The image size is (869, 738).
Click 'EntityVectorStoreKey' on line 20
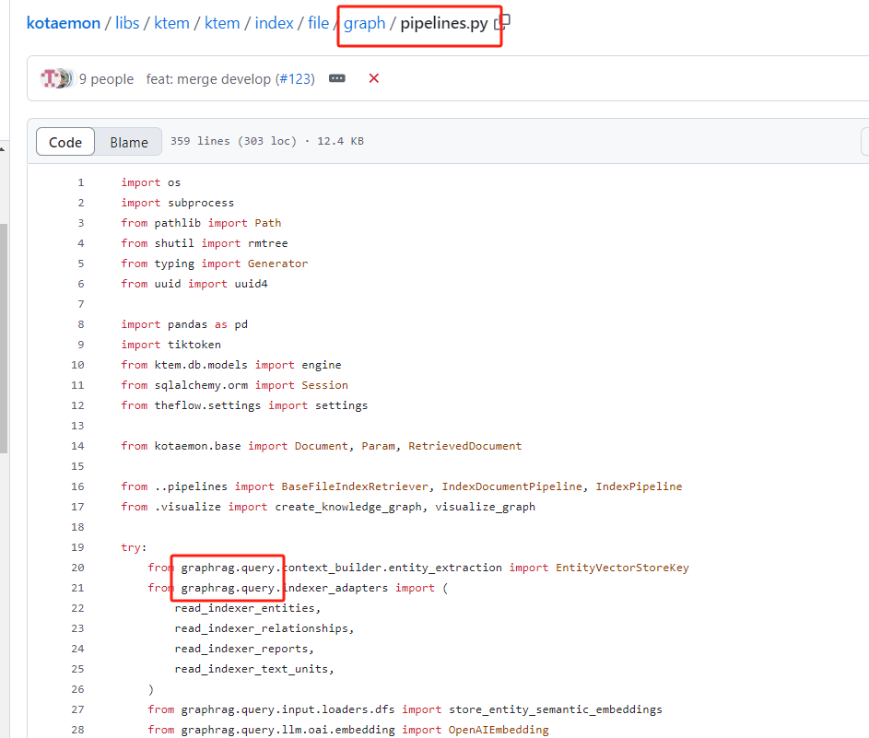622,568
